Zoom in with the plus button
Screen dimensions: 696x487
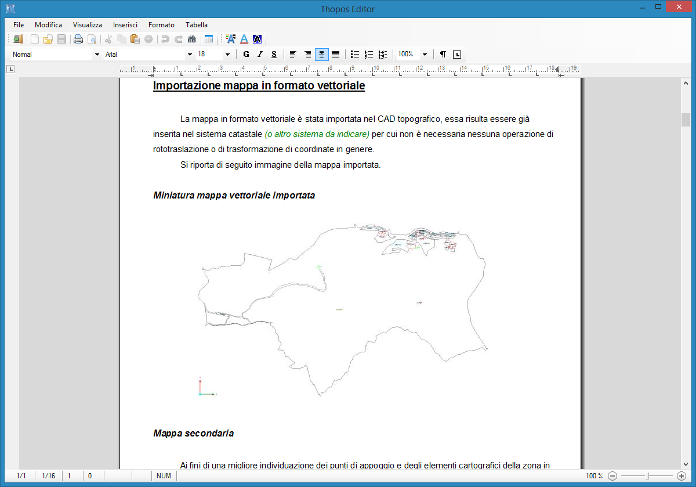click(681, 476)
